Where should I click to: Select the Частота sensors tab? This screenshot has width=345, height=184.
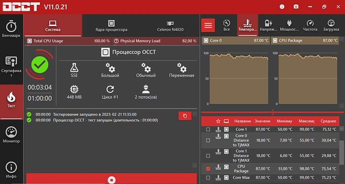coord(310,25)
